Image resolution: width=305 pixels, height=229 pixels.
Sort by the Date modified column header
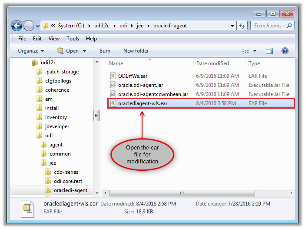point(212,63)
